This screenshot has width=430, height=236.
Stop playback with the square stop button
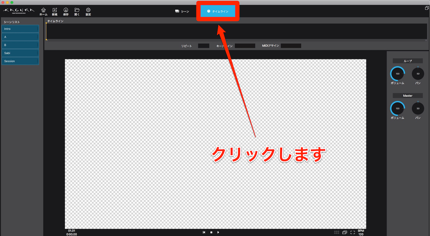[211, 232]
